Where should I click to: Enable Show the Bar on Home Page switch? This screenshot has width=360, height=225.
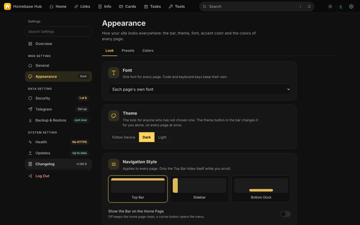tap(285, 214)
